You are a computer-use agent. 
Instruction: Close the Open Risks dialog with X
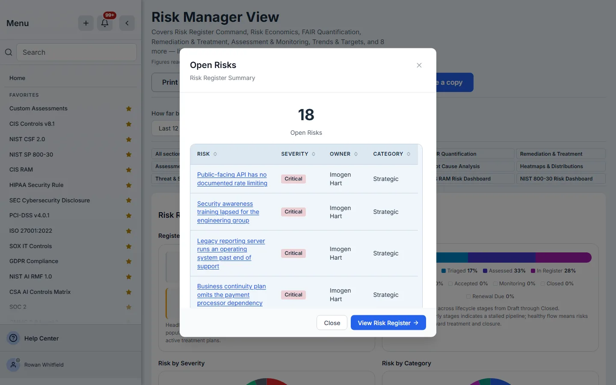419,65
